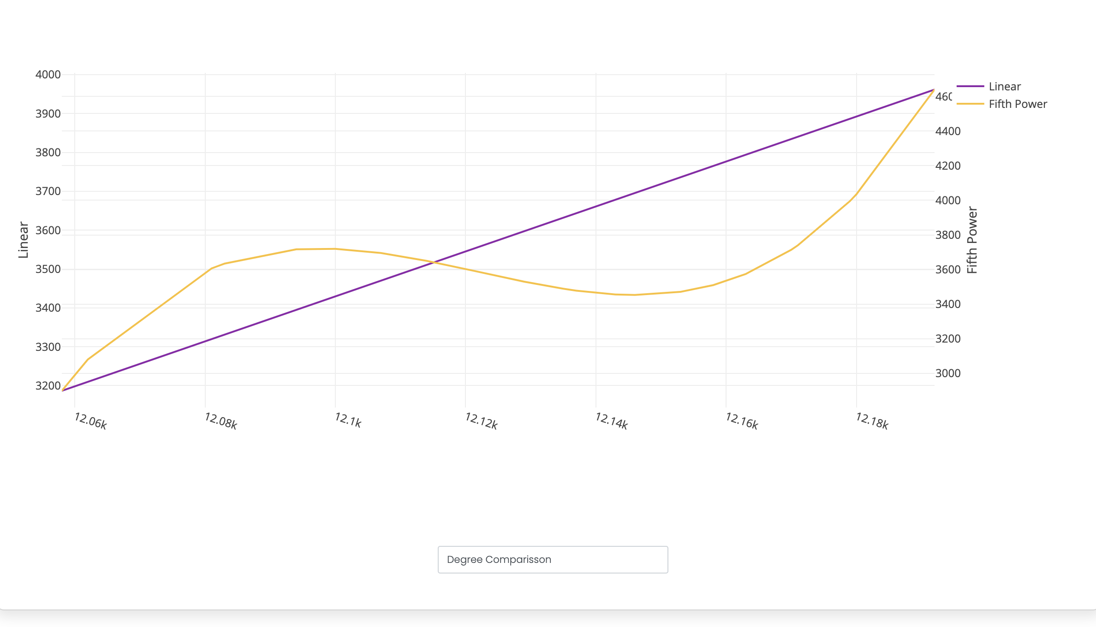Click the 12.18k x-axis tick label
Screen dimensions: 1096x627
[872, 421]
